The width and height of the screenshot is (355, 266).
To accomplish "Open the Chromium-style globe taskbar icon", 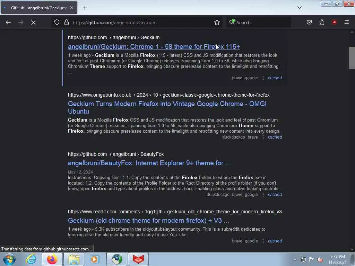I will pyautogui.click(x=117, y=259).
